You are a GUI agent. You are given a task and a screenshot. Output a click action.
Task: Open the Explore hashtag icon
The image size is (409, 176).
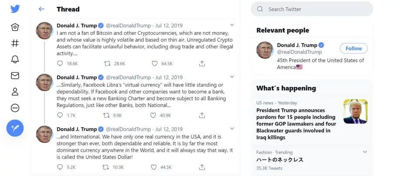pos(15,43)
